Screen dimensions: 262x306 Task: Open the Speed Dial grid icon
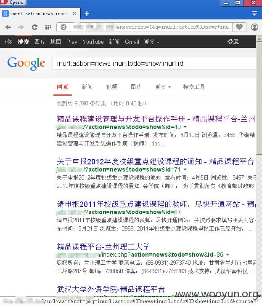point(48,27)
